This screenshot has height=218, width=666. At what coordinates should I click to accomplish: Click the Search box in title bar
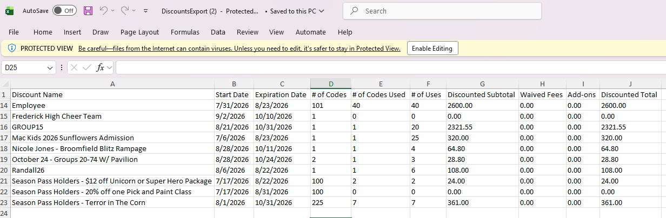click(x=442, y=11)
